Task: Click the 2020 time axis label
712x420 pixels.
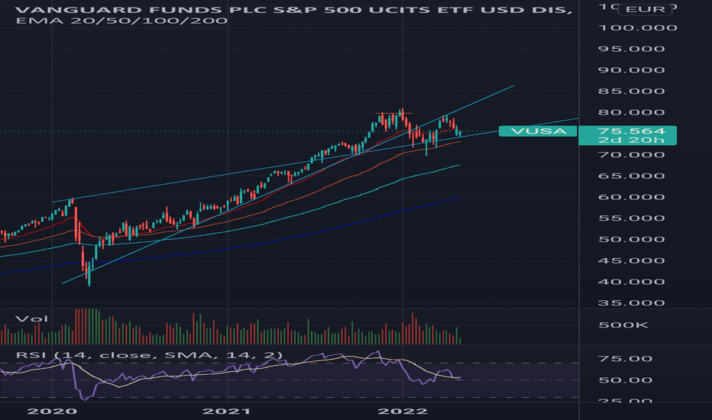Action: point(52,412)
